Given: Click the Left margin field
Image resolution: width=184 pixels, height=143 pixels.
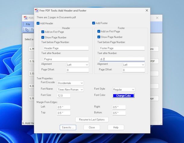Looking at the screenshot, I should [64, 107].
